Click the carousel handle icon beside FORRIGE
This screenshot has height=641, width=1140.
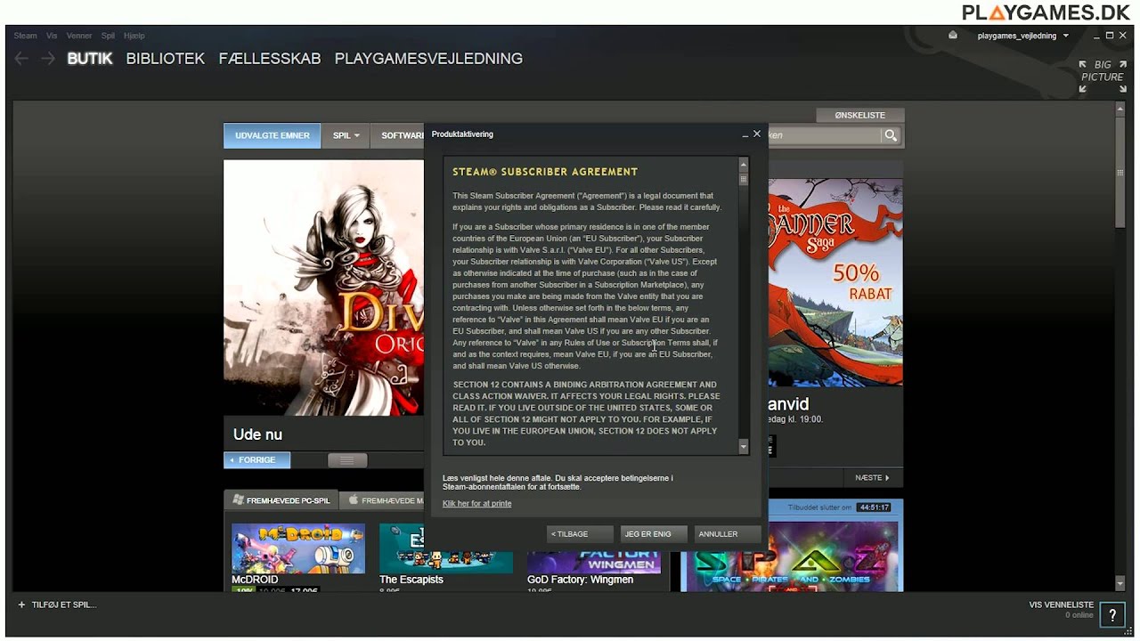coord(347,460)
